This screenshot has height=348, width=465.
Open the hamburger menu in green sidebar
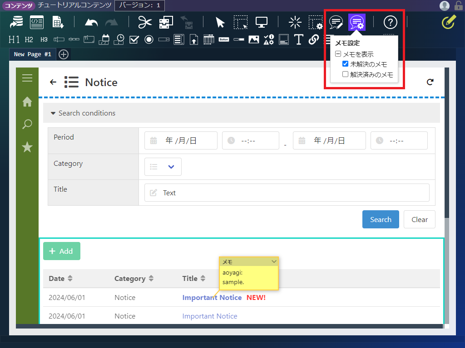[x=27, y=78]
